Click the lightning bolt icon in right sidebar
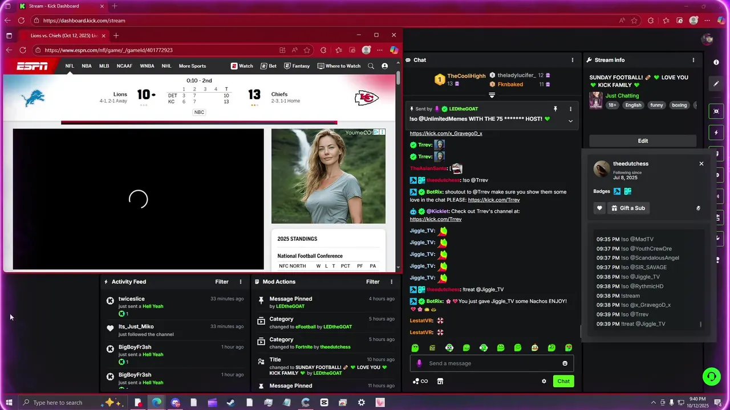Screen dimensions: 730x410 tap(716, 133)
